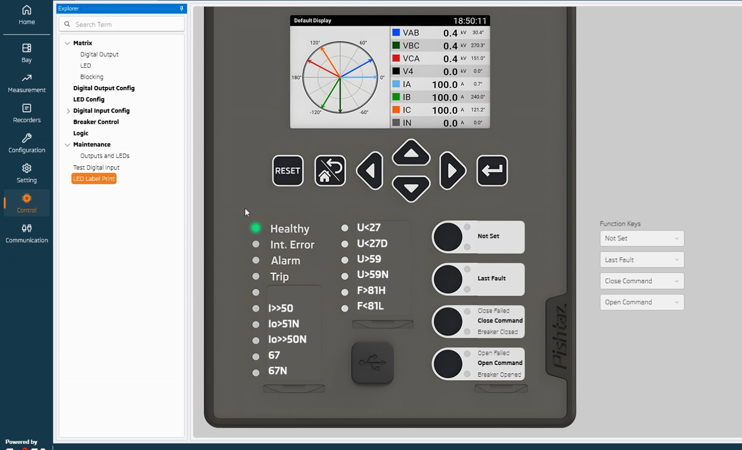Click the F>81H LED indicator
742x450 pixels.
[x=345, y=292]
